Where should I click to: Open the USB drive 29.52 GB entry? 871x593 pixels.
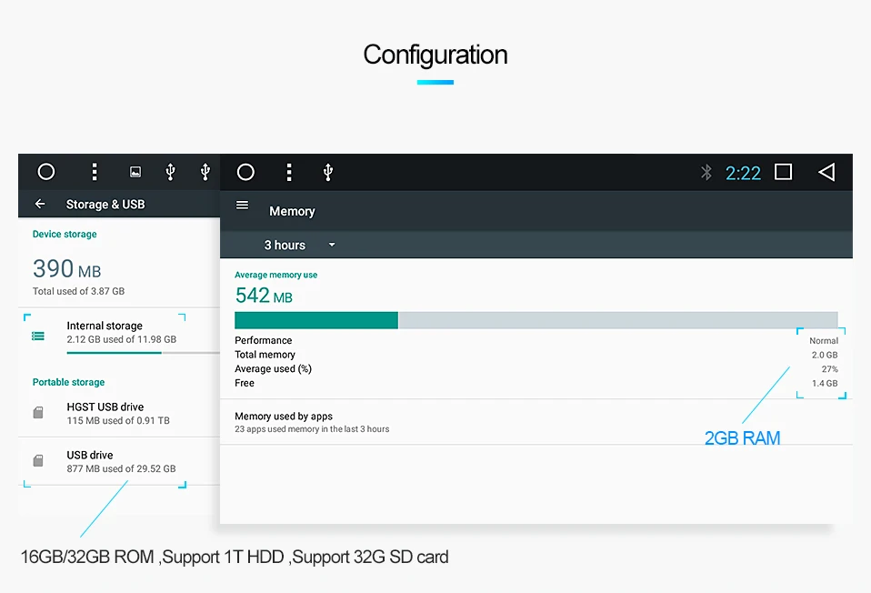120,461
